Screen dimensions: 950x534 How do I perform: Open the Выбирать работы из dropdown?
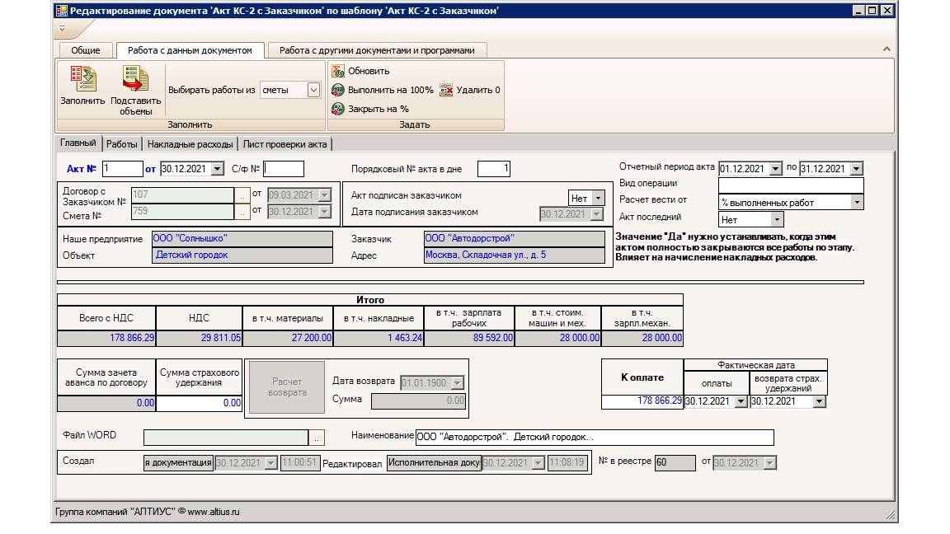click(313, 90)
